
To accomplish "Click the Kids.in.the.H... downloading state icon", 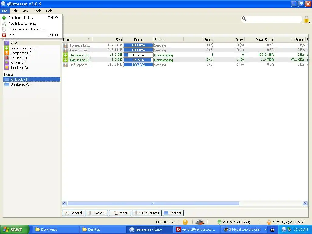I will [x=66, y=60].
